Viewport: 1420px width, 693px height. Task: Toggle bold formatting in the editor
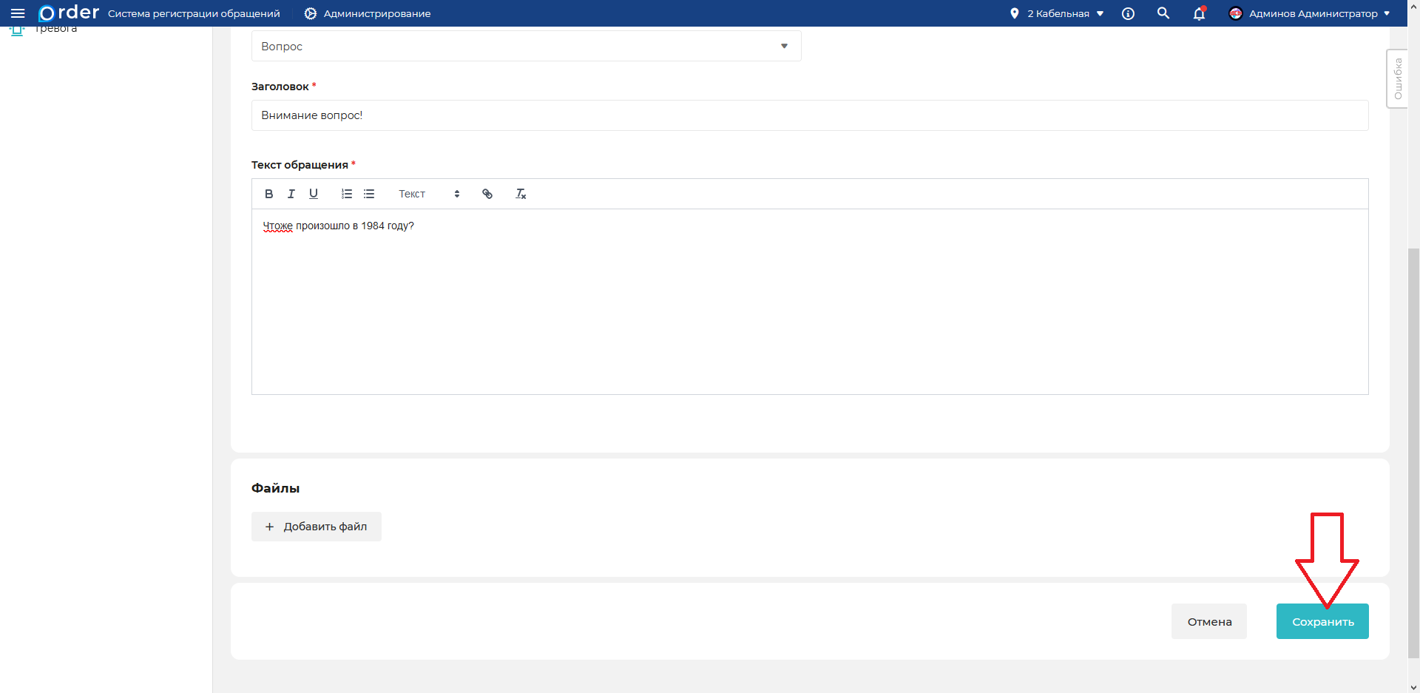(x=269, y=194)
